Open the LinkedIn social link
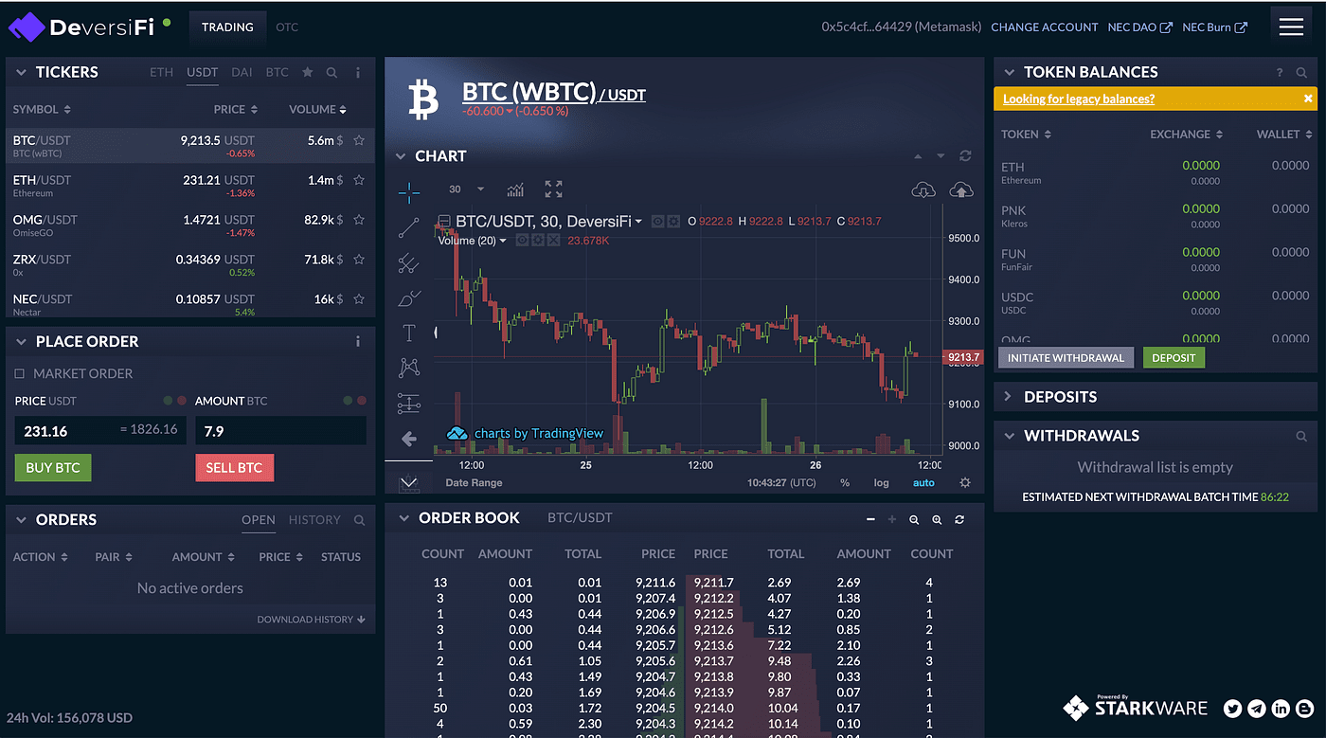1326x738 pixels. tap(1281, 708)
